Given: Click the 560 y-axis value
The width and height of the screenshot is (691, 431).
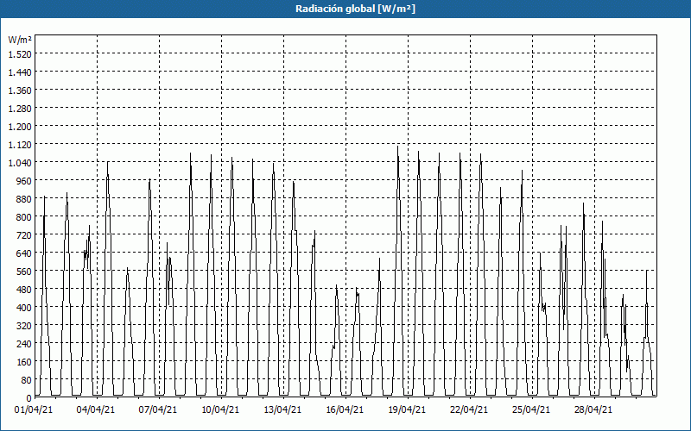Looking at the screenshot, I should pyautogui.click(x=24, y=272).
